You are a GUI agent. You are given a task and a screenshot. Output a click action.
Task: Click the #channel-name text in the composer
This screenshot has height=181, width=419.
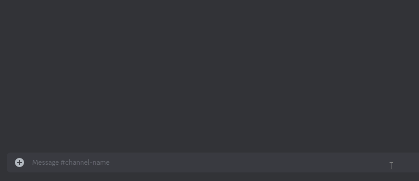[85, 162]
